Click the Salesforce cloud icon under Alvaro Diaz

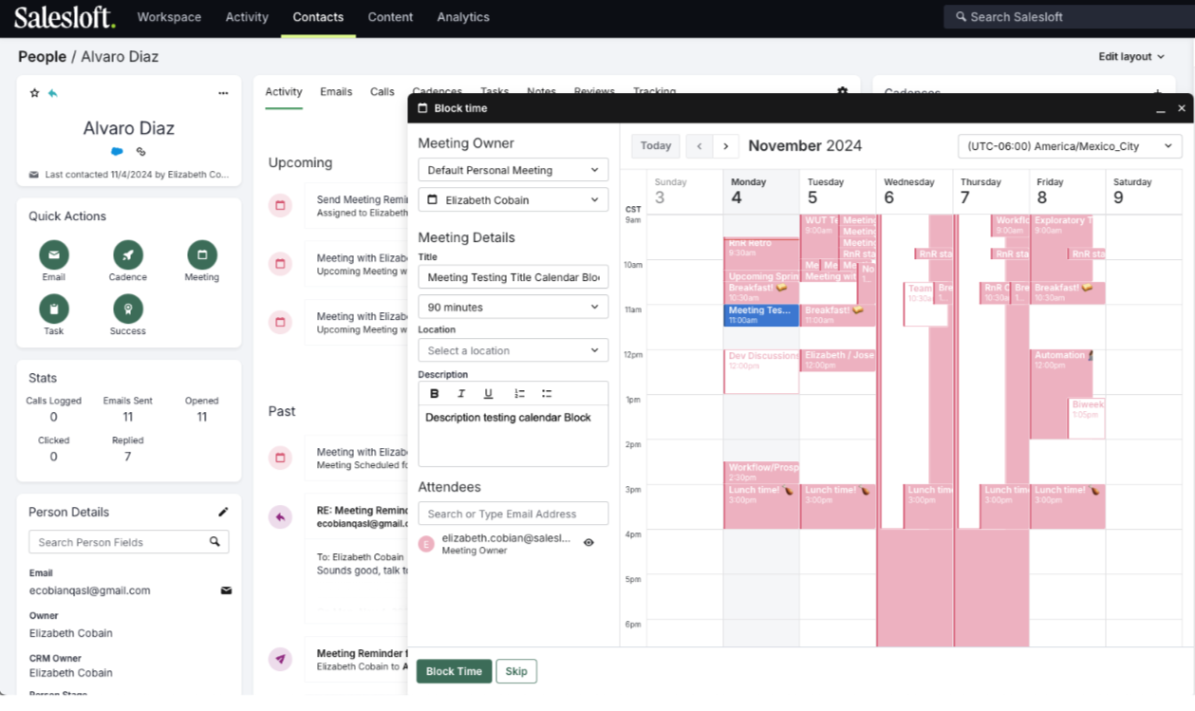pyautogui.click(x=117, y=152)
